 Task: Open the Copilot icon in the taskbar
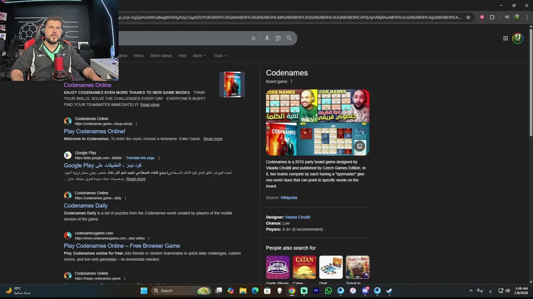pos(231,291)
